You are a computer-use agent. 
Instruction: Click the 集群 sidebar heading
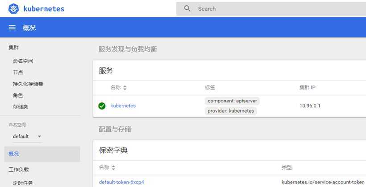[x=13, y=48]
